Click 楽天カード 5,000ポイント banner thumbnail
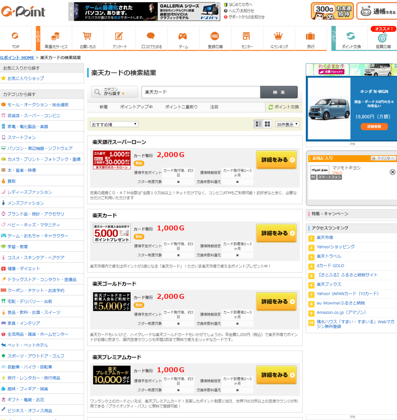The width and height of the screenshot is (397, 420). click(x=112, y=233)
